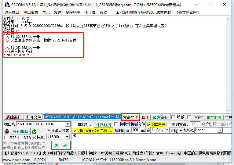Click the green refresh port icon
The height and width of the screenshot is (165, 234).
click(x=34, y=131)
